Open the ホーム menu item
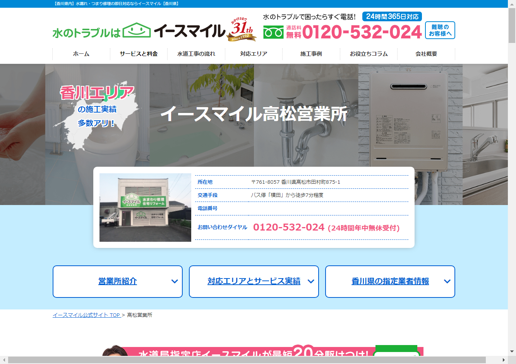516x364 pixels. [x=81, y=54]
